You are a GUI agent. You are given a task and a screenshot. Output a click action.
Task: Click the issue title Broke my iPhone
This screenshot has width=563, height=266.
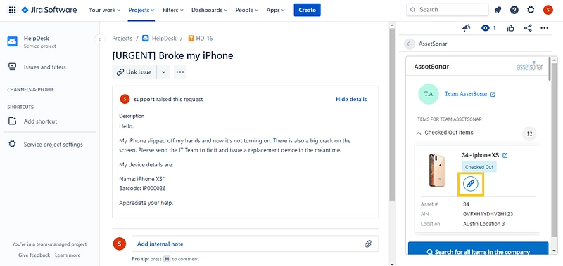pos(172,55)
